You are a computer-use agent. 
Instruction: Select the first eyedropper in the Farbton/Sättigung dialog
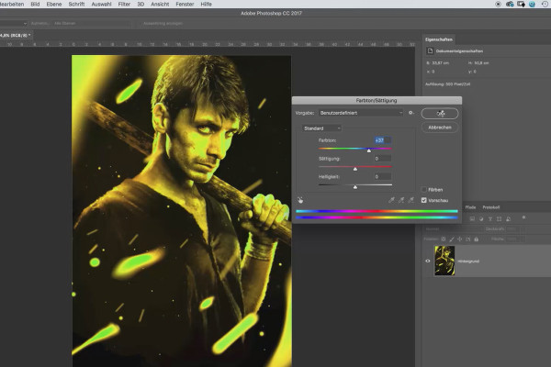coord(391,200)
